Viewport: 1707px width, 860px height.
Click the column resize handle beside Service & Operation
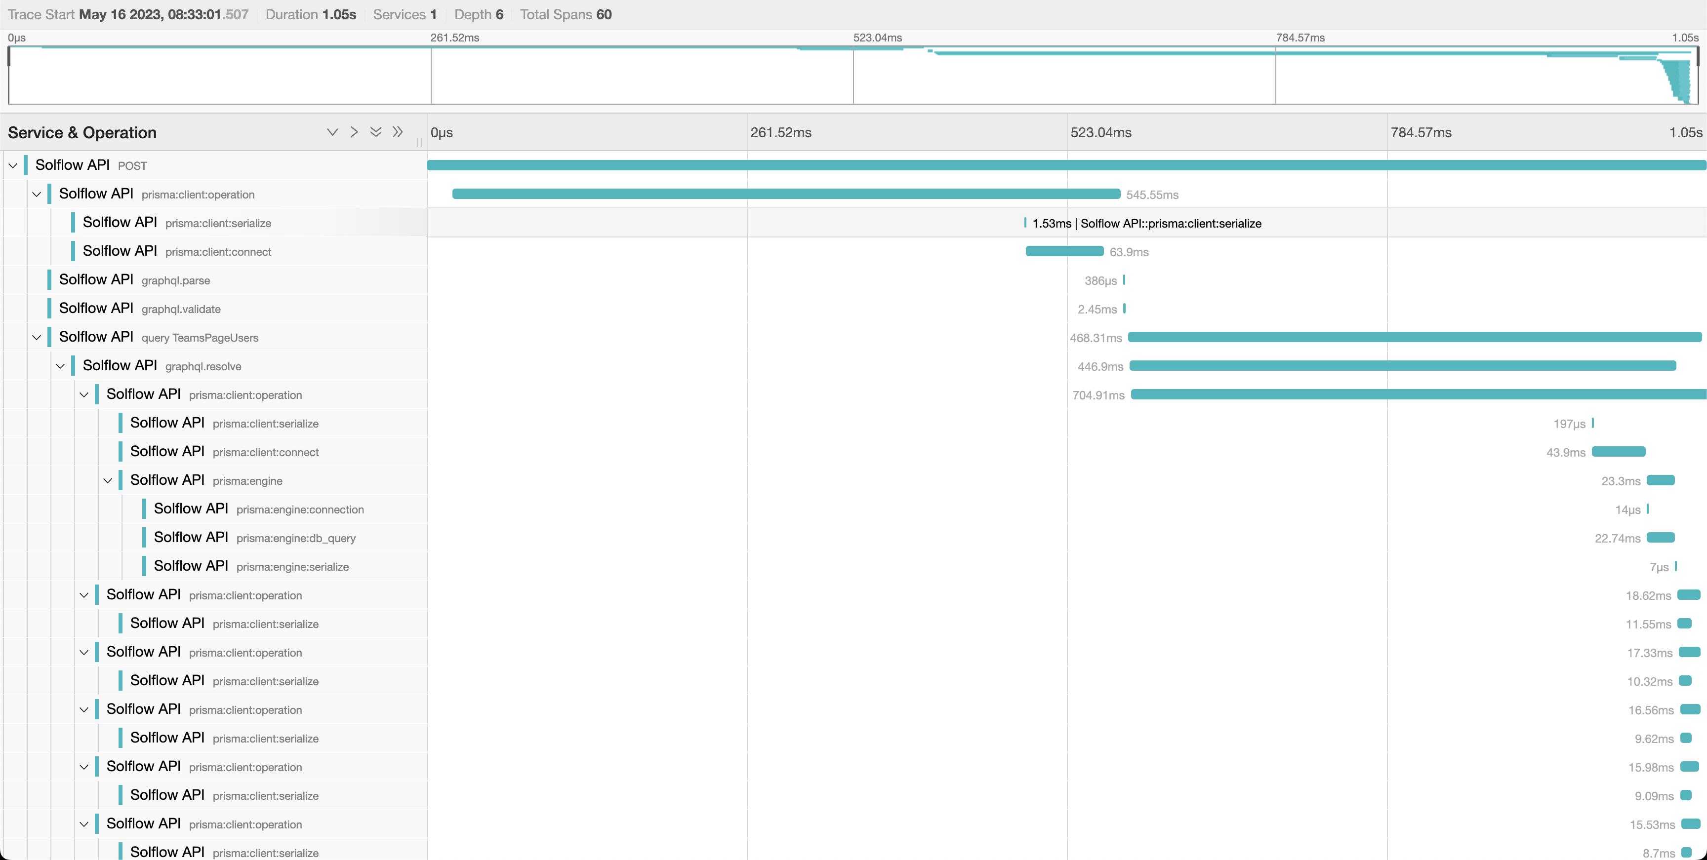click(x=419, y=143)
